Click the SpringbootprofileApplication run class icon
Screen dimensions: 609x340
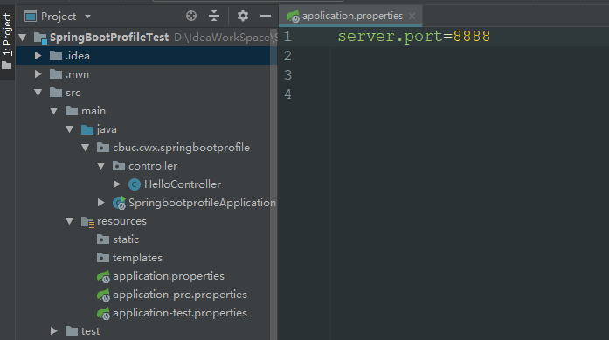coord(119,203)
